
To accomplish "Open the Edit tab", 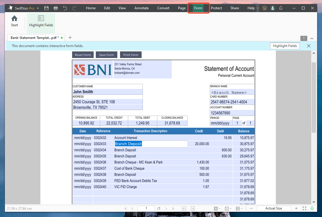I will click(107, 8).
